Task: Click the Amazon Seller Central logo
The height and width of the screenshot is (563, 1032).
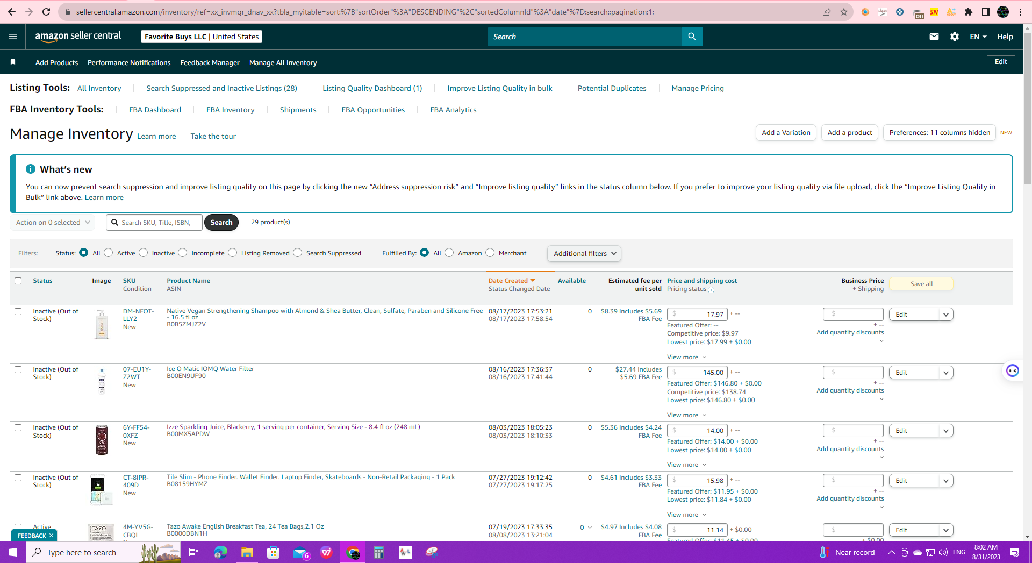Action: (78, 37)
